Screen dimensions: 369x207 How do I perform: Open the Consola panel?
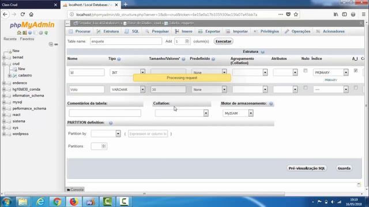[x=75, y=189]
